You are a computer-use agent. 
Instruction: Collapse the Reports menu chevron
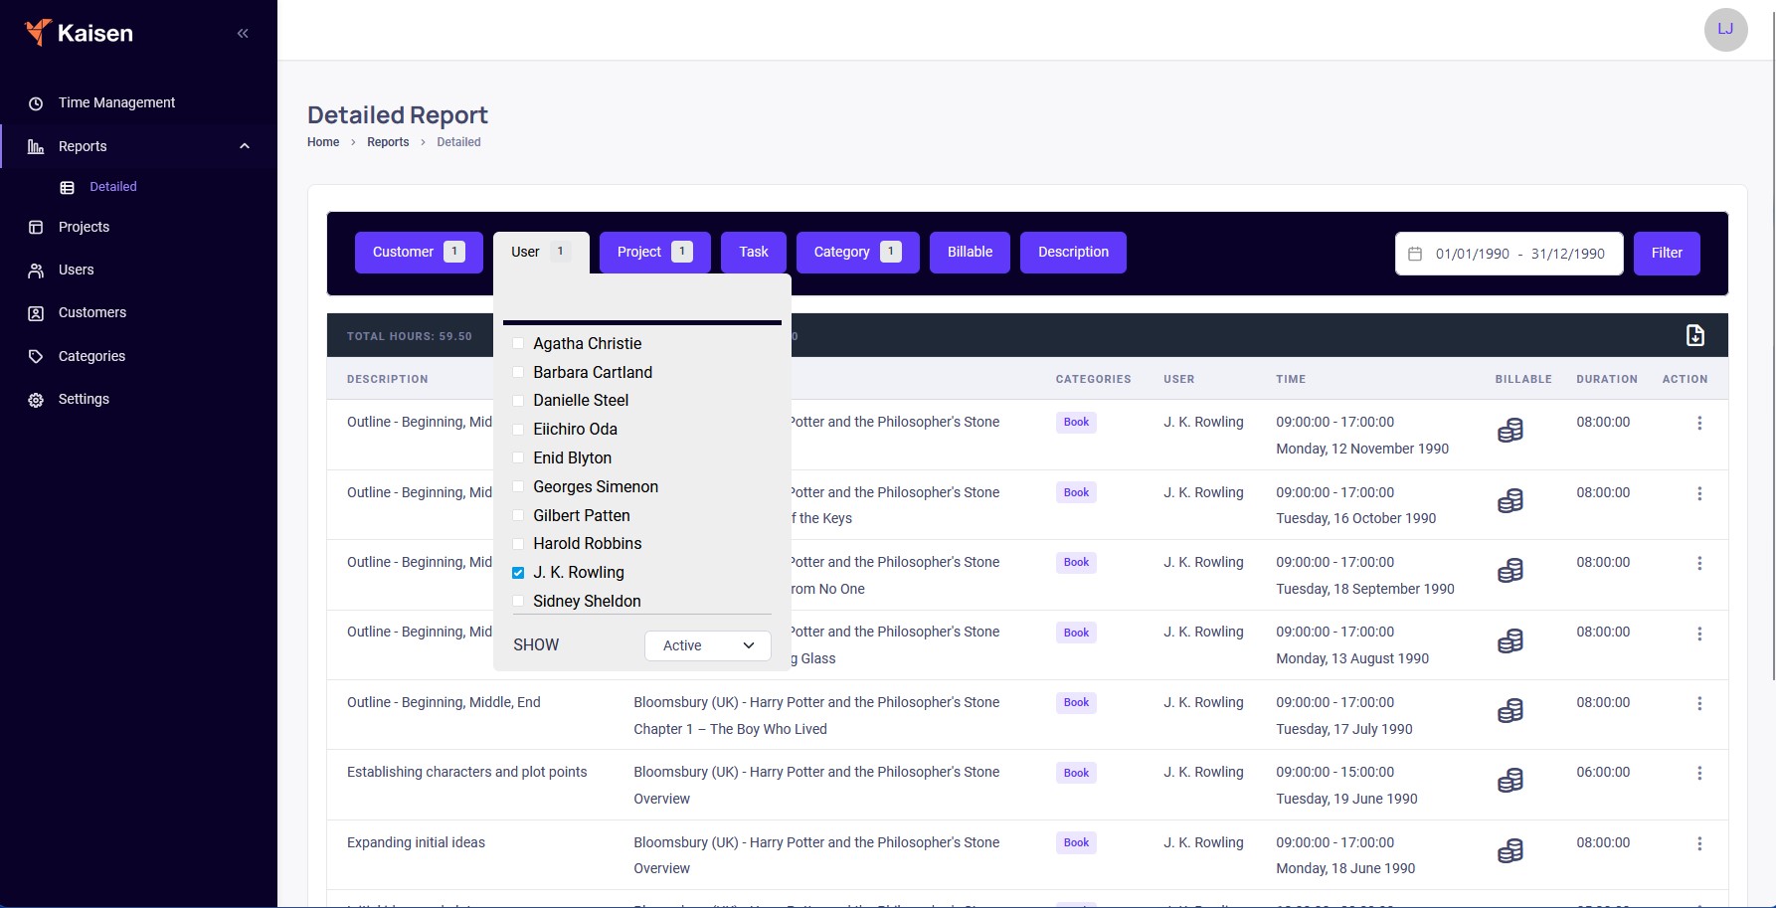pos(245,146)
